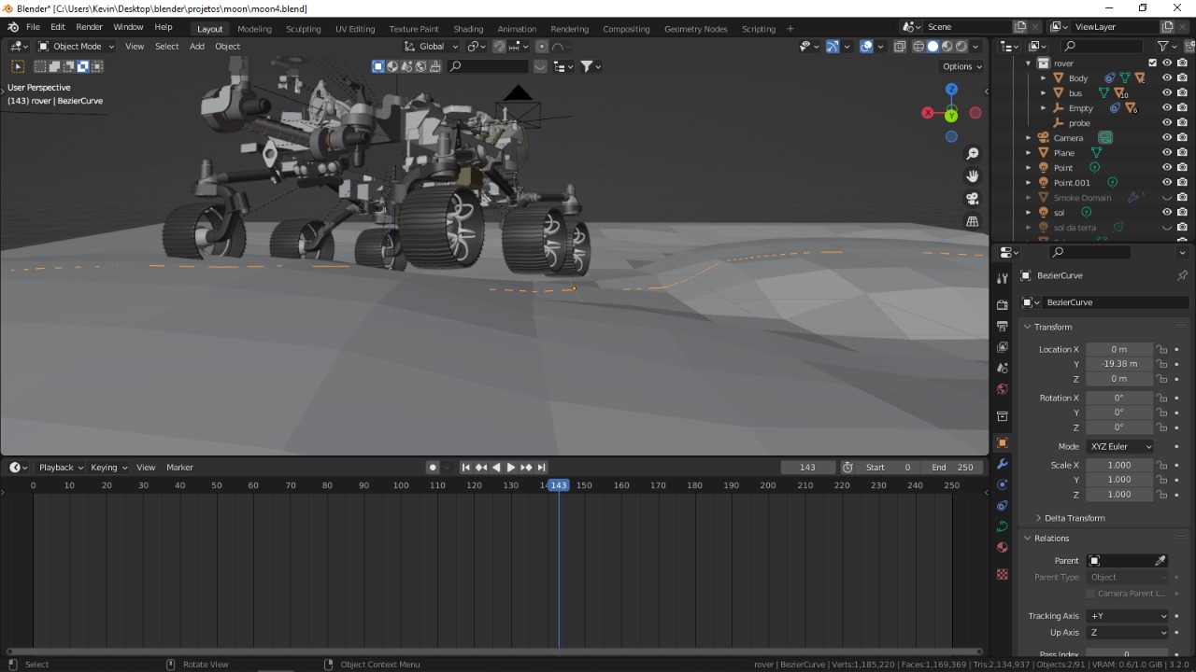Viewport: 1196px width, 672px height.
Task: Open the Object Mode dropdown
Action: [x=77, y=47]
